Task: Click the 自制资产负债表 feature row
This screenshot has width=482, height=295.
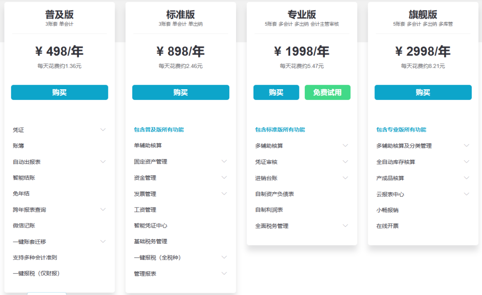Action: tap(274, 194)
